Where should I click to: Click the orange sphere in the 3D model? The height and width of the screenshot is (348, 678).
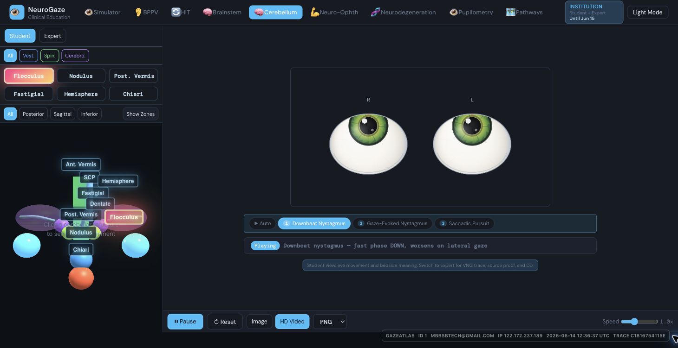(81, 278)
